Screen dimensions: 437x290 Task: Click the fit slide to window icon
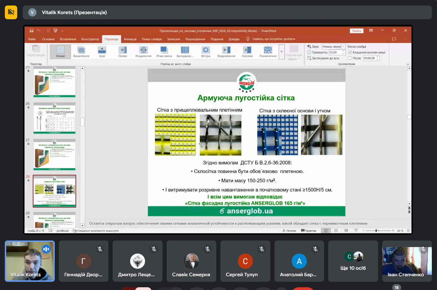coord(408,231)
